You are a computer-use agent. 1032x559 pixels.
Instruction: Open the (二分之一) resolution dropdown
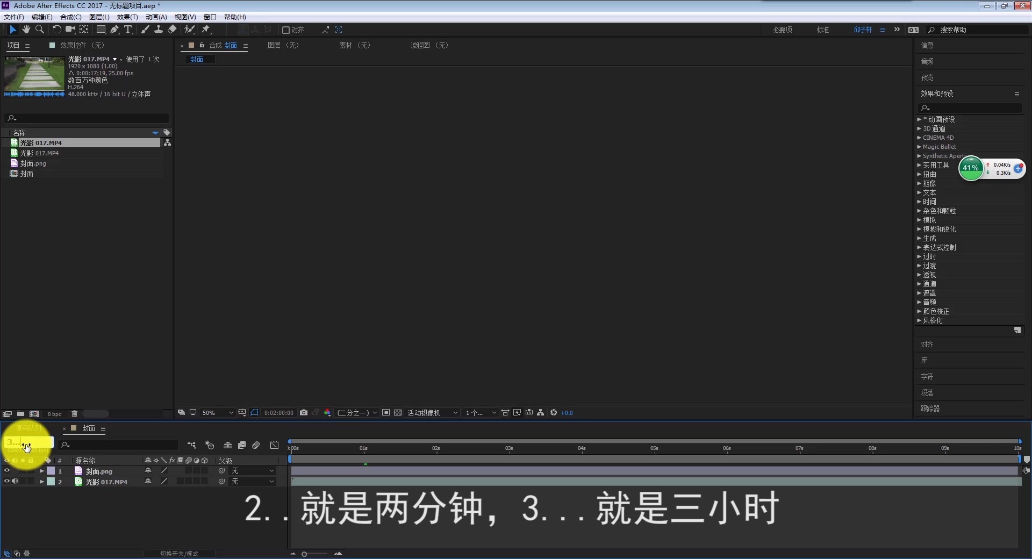pos(357,413)
